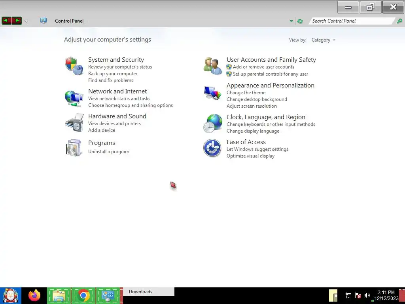This screenshot has width=405, height=304.
Task: Open Choose homegroup and sharing options
Action: pos(131,105)
